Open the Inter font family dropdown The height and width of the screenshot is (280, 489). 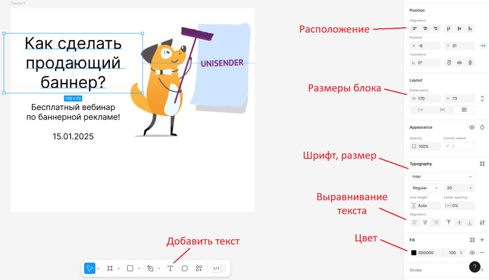442,176
